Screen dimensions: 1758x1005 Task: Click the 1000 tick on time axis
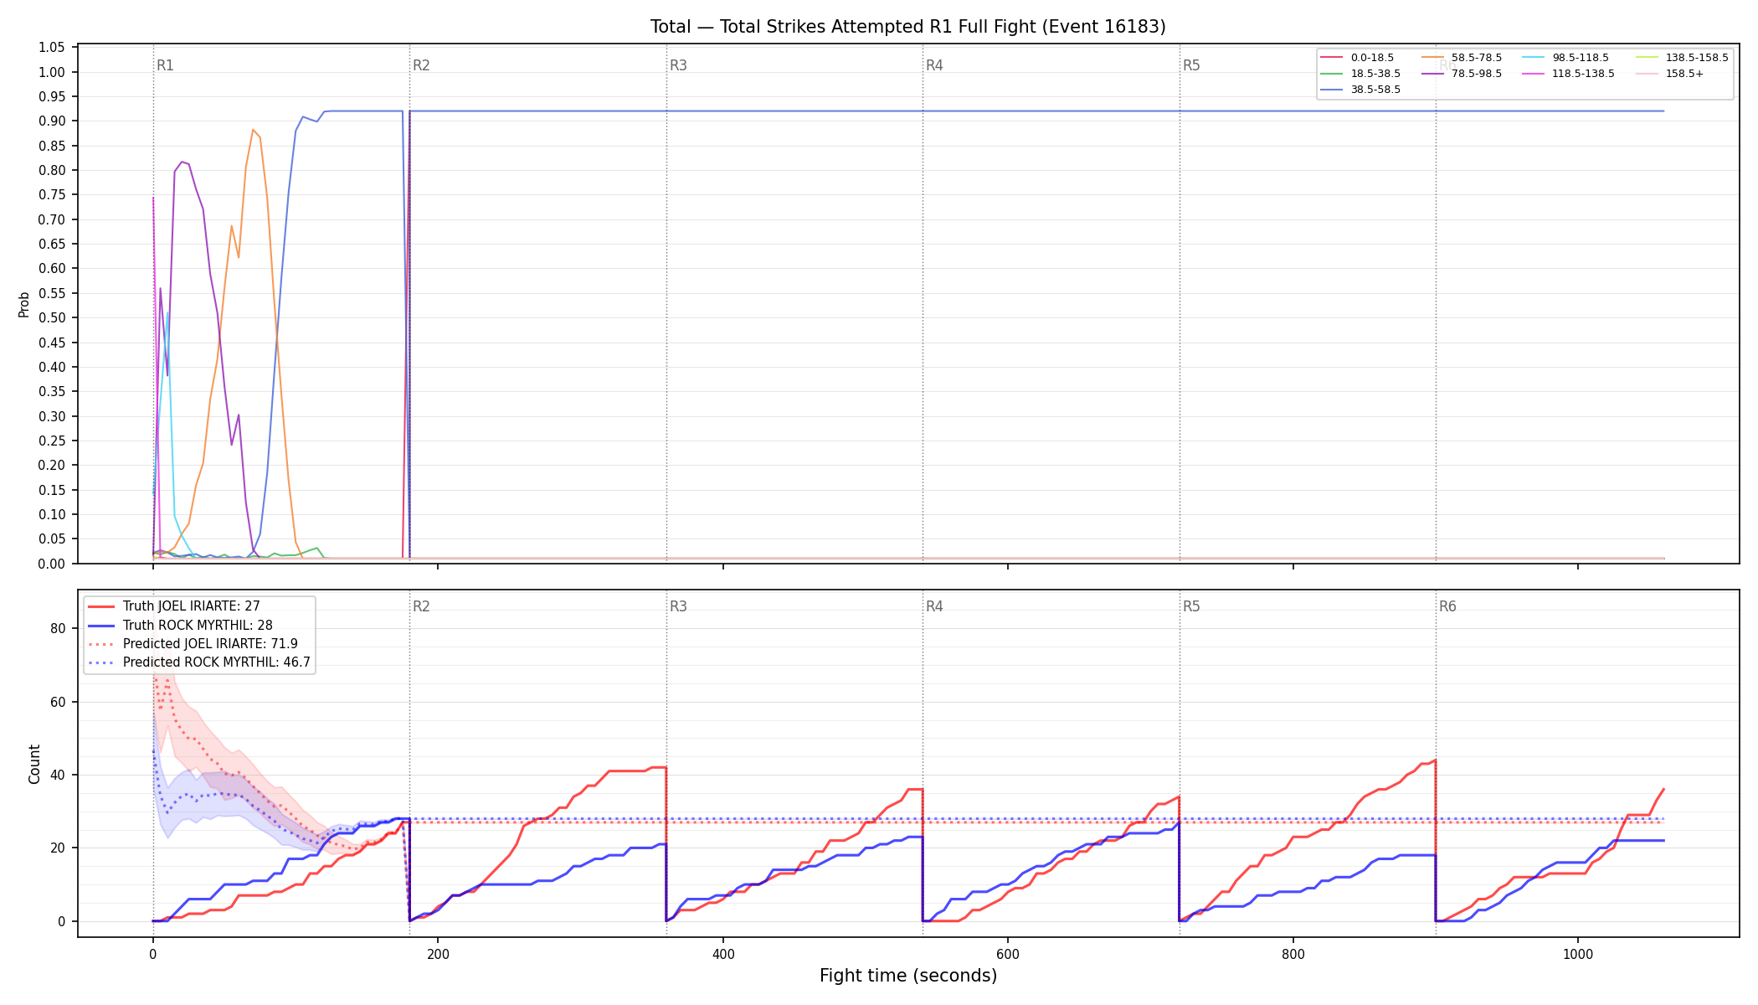[x=1578, y=954]
